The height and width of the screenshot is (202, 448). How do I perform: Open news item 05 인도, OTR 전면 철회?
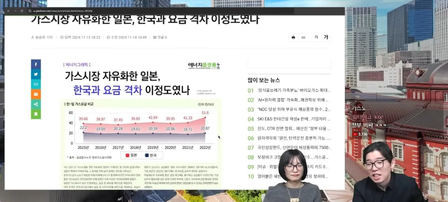293,129
